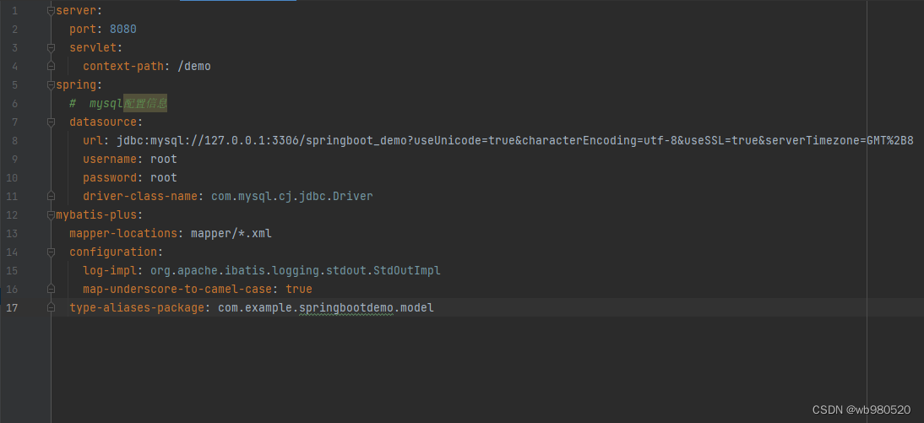This screenshot has height=423, width=924.
Task: Click the 'mapper-locations' key
Action: tap(123, 233)
